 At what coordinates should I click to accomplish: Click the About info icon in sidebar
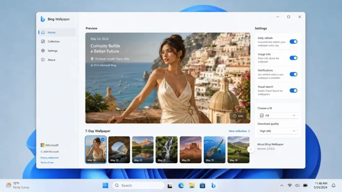tap(43, 60)
